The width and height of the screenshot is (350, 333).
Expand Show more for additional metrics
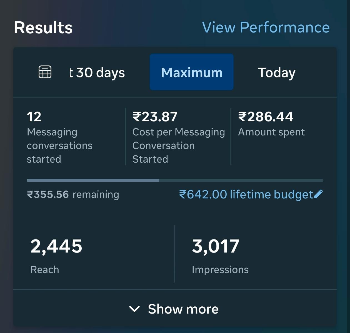183,309
